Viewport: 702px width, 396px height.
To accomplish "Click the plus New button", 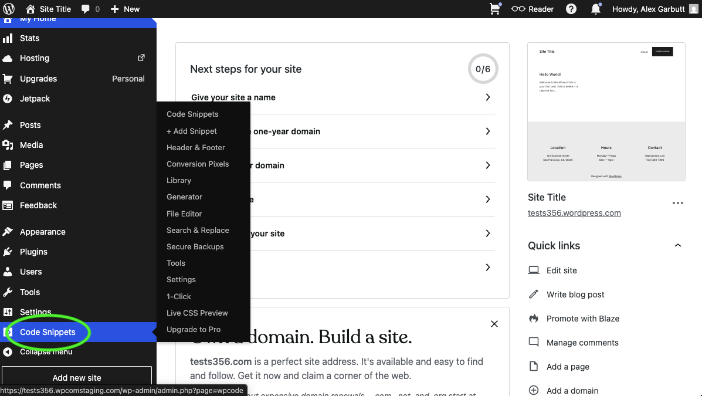I will [x=125, y=9].
